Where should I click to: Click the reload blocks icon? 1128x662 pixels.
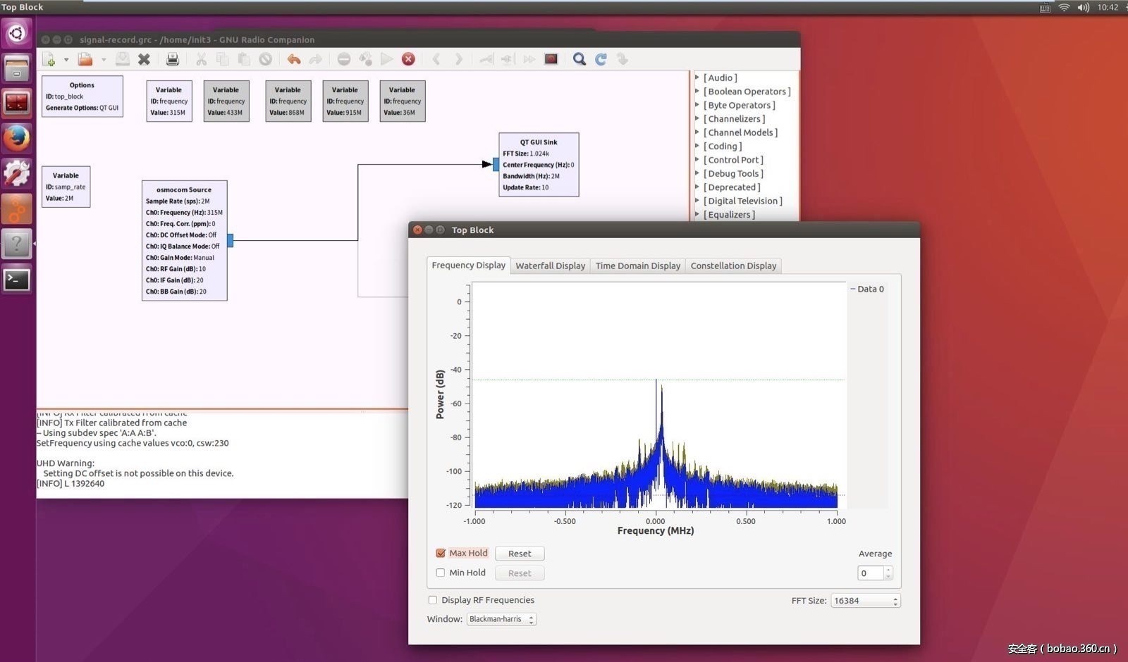pyautogui.click(x=601, y=59)
